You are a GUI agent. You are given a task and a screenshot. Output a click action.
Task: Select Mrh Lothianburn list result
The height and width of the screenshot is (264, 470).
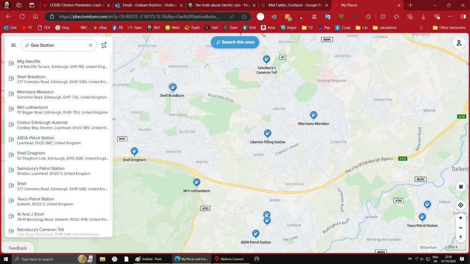58,110
